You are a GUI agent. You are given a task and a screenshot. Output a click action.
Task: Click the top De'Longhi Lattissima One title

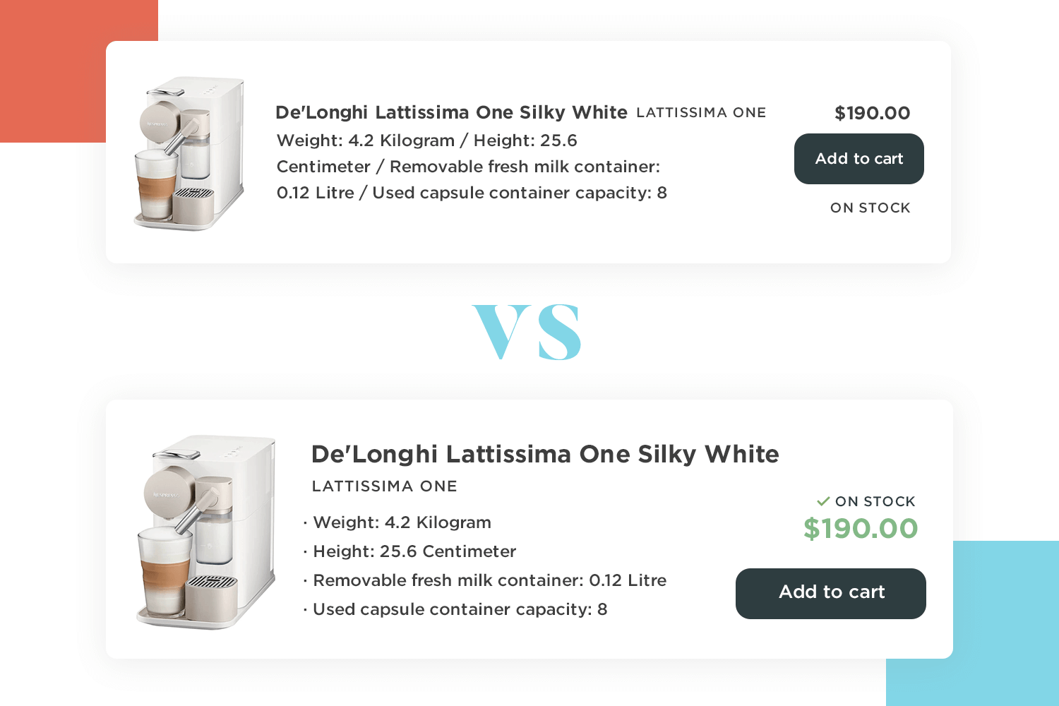(451, 112)
